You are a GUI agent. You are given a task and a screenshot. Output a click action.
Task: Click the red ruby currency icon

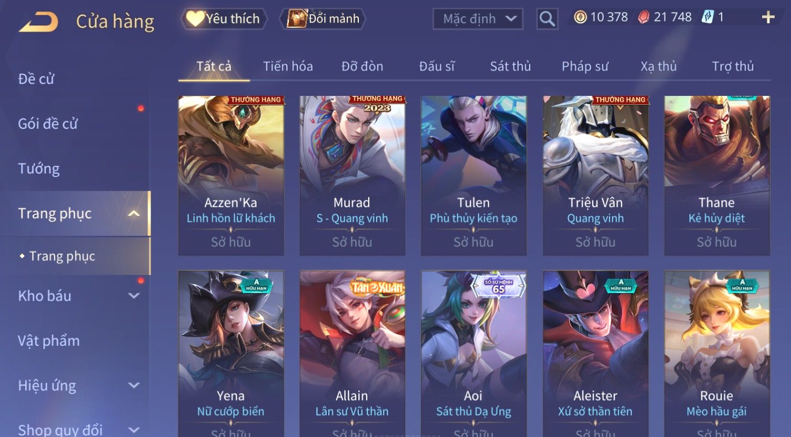[644, 17]
